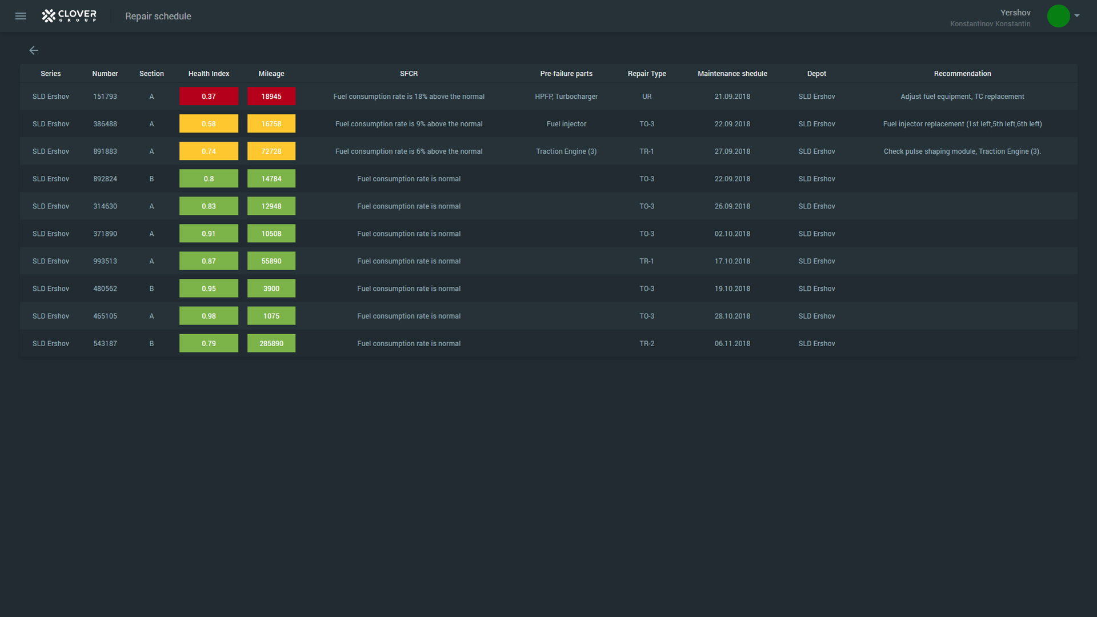
Task: Sort table by Mileage column header
Action: pyautogui.click(x=271, y=74)
